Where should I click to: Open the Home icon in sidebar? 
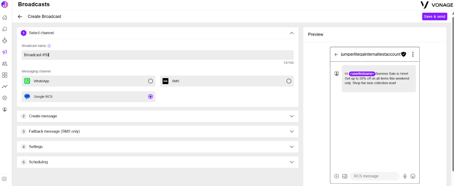[5, 18]
